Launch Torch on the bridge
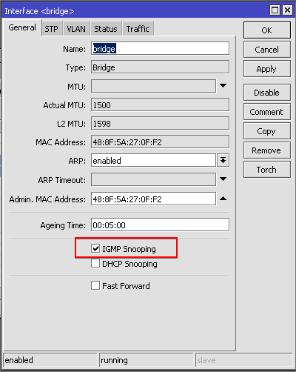296x372 pixels. (267, 170)
